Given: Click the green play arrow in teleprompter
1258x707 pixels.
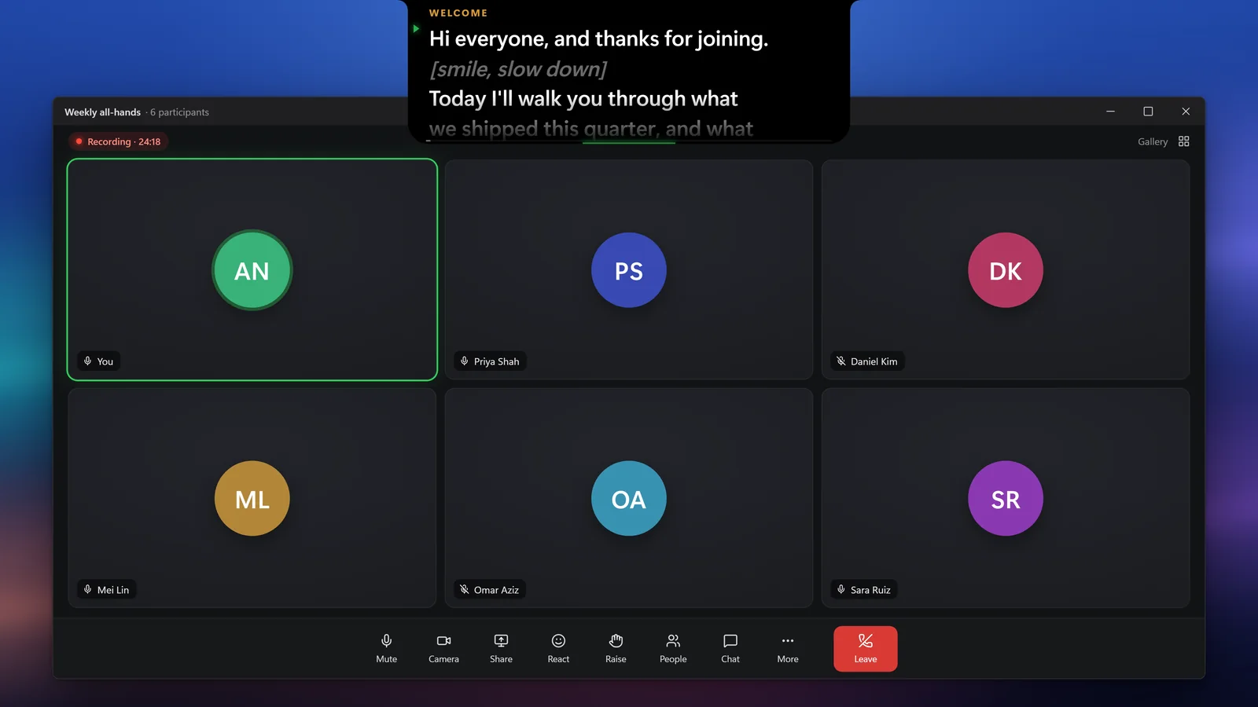Looking at the screenshot, I should (416, 29).
